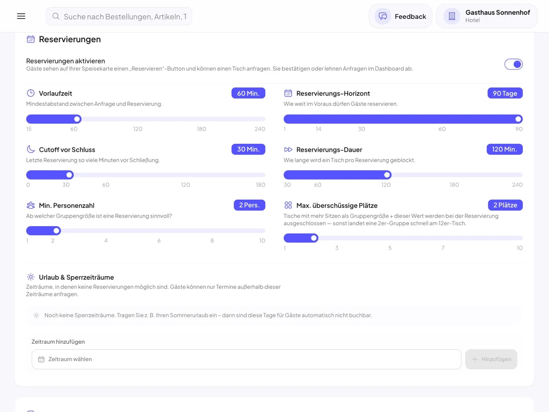
Task: Click the 14 tick label under Reservierungs-Horizont
Action: [318, 129]
